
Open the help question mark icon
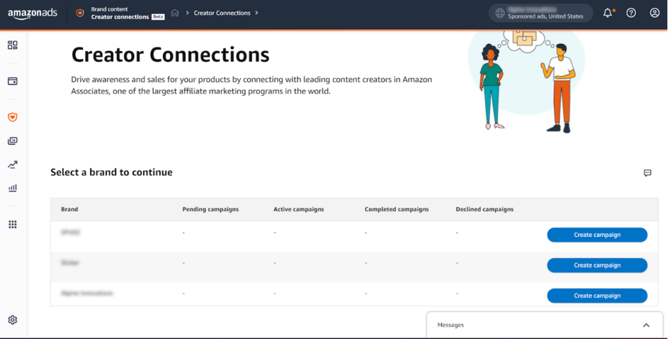pos(631,13)
